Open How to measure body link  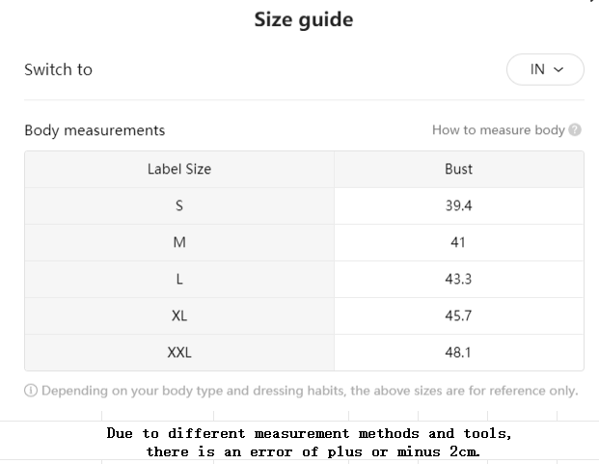(498, 130)
